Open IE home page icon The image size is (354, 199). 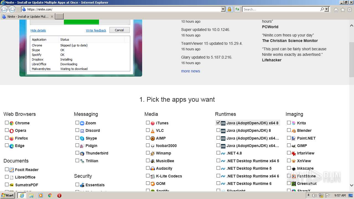coord(336,10)
